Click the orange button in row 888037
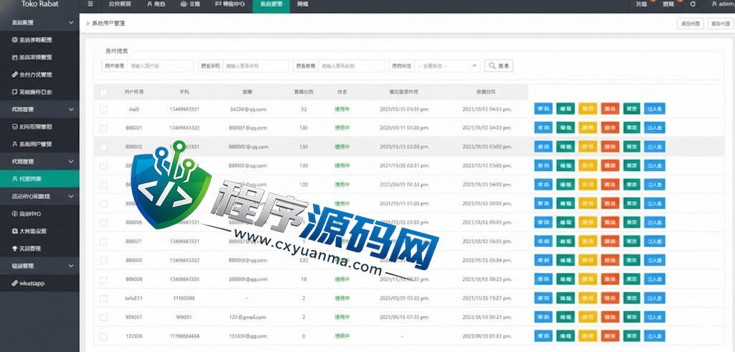 tap(610, 241)
